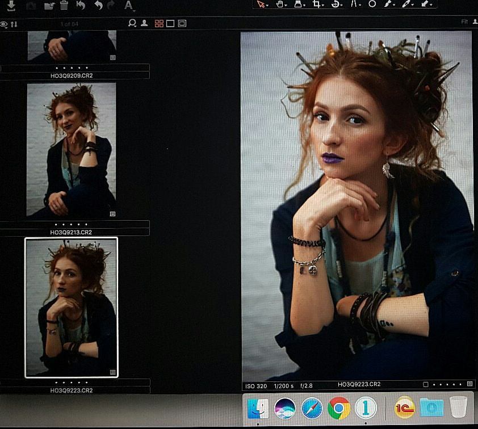The image size is (478, 429).
Task: Choose the Draw Mask brush tool
Action: tap(388, 3)
